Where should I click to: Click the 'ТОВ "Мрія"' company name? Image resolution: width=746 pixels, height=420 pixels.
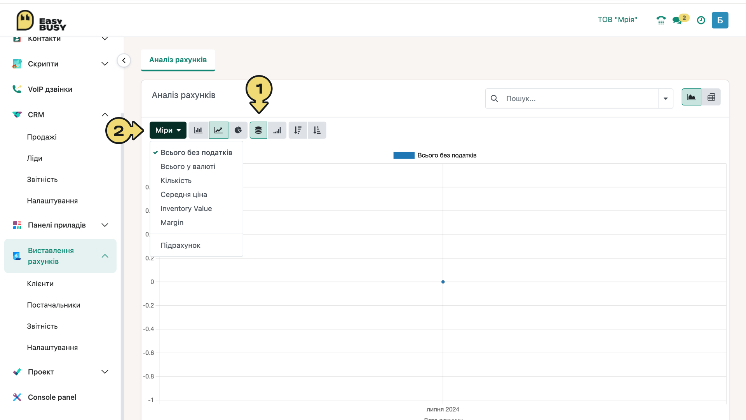click(x=617, y=20)
